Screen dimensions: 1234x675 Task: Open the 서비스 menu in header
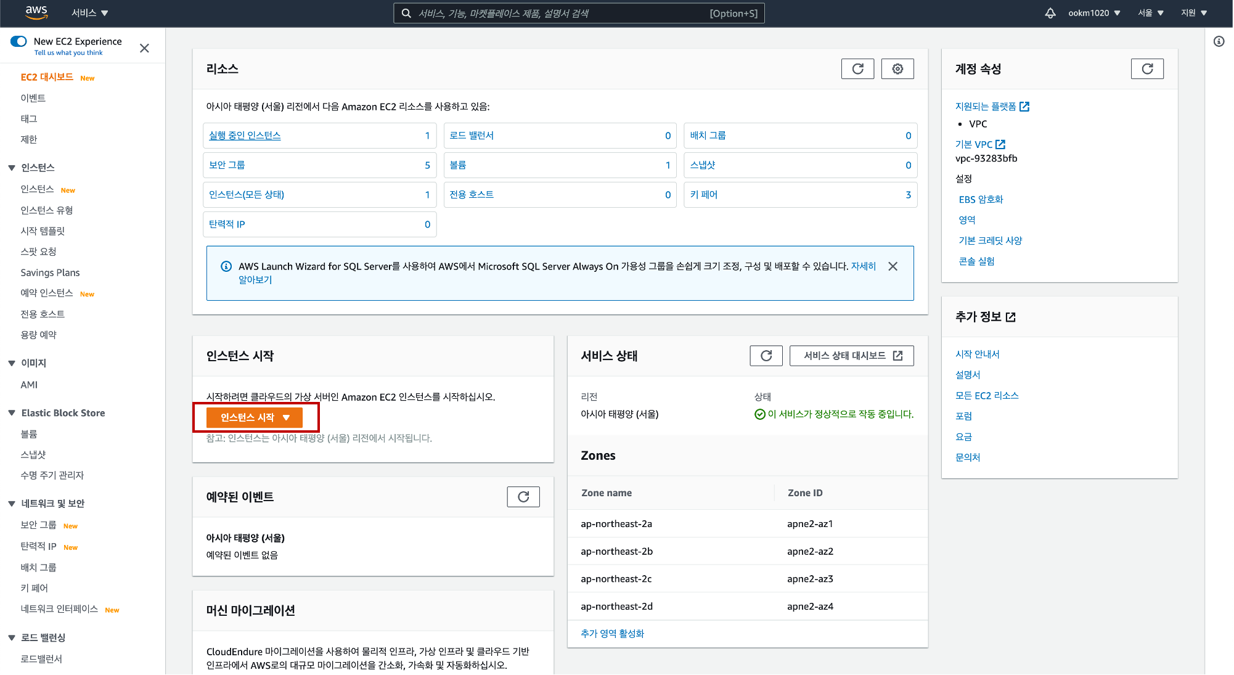(89, 13)
